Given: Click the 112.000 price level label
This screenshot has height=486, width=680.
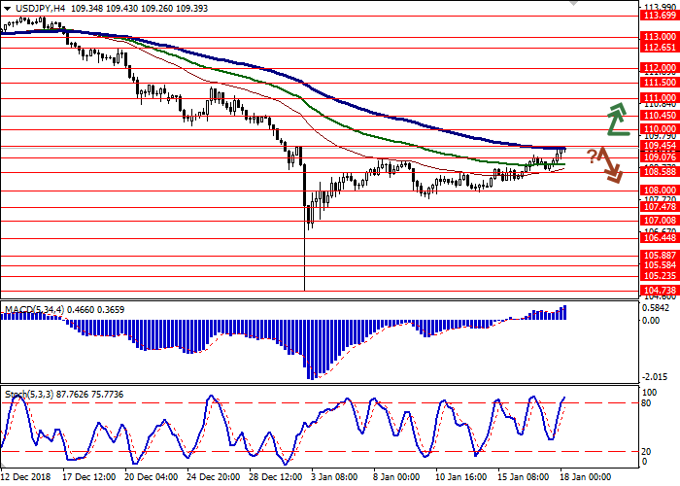Looking at the screenshot, I should click(x=658, y=68).
